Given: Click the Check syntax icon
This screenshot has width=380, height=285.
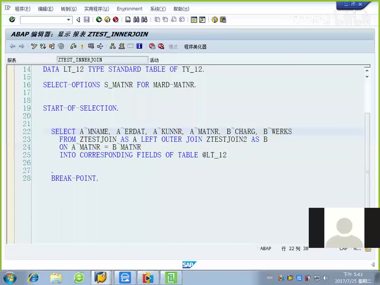Looking at the screenshot, I should click(73, 46).
